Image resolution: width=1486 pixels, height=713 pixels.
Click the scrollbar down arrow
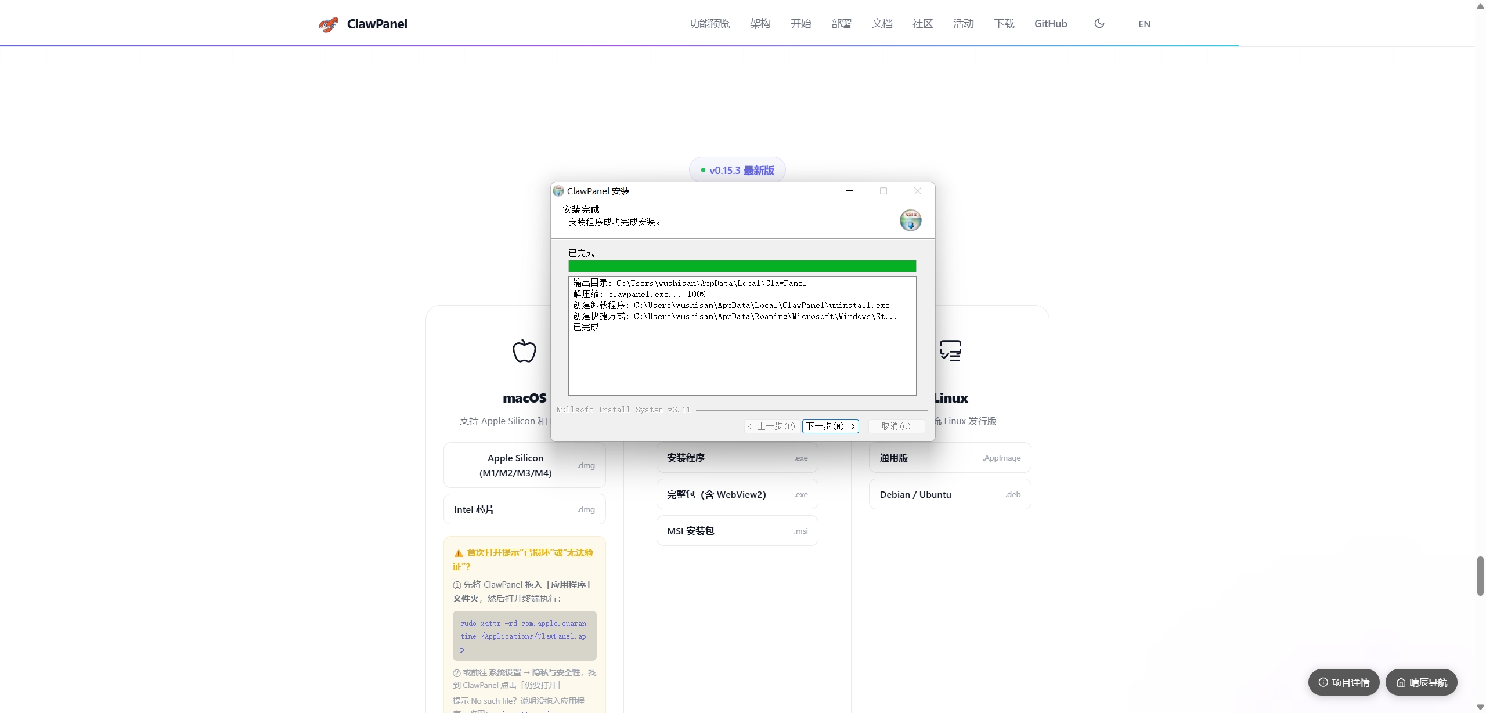(1480, 707)
